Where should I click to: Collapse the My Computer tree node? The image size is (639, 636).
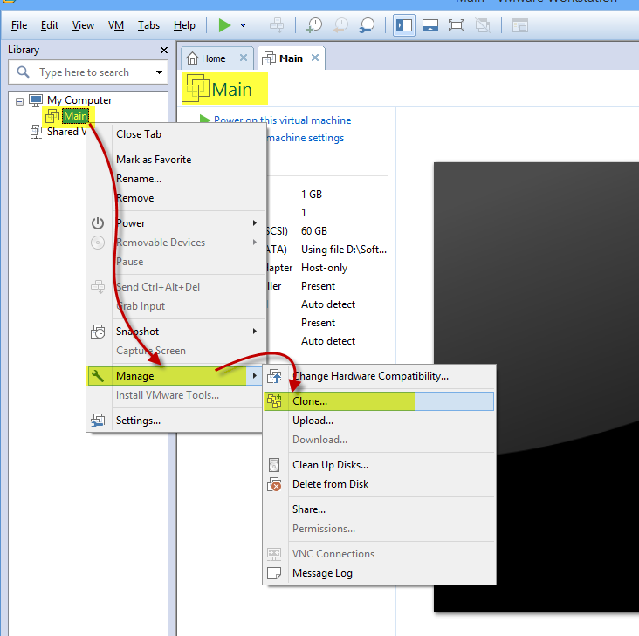[x=19, y=101]
